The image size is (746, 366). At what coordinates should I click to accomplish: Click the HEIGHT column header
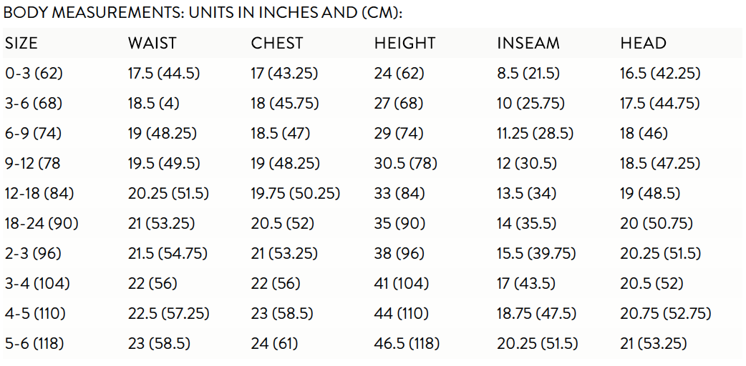click(x=405, y=44)
